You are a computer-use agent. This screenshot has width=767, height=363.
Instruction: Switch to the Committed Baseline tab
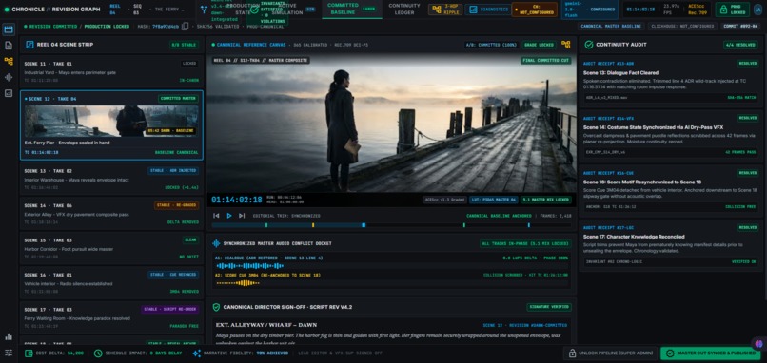click(352, 10)
